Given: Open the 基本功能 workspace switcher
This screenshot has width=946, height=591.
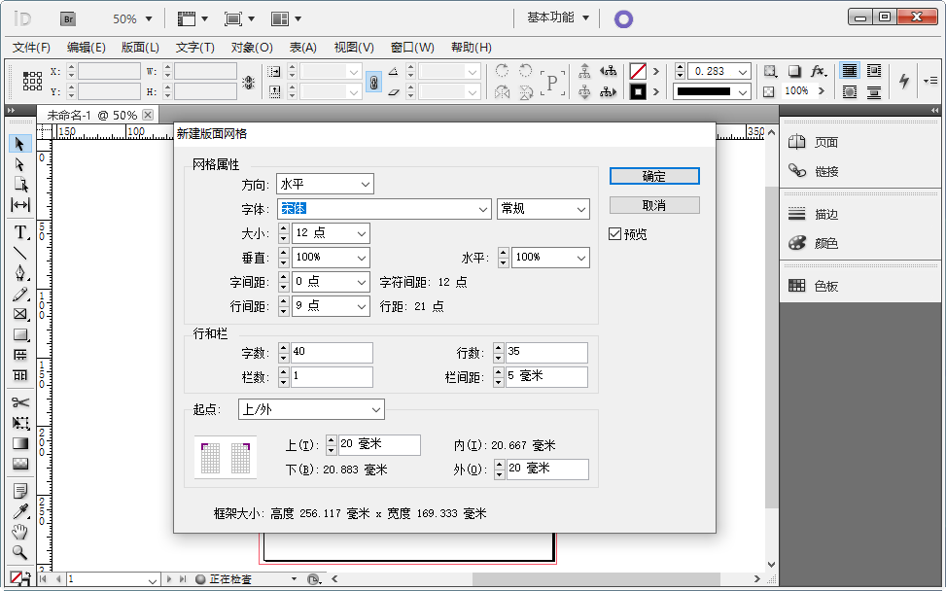Looking at the screenshot, I should coord(557,18).
